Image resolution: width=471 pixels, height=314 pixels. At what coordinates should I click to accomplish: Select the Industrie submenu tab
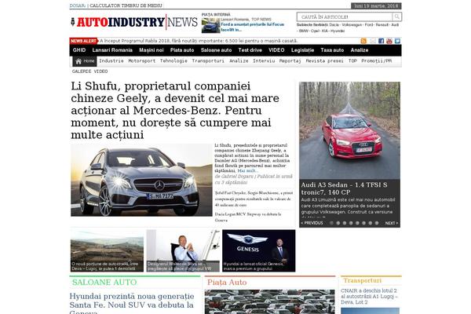click(111, 61)
